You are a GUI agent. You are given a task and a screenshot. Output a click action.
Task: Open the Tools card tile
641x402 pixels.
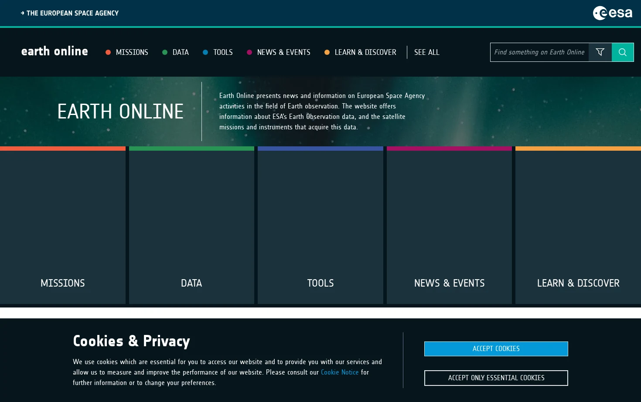[x=320, y=225]
